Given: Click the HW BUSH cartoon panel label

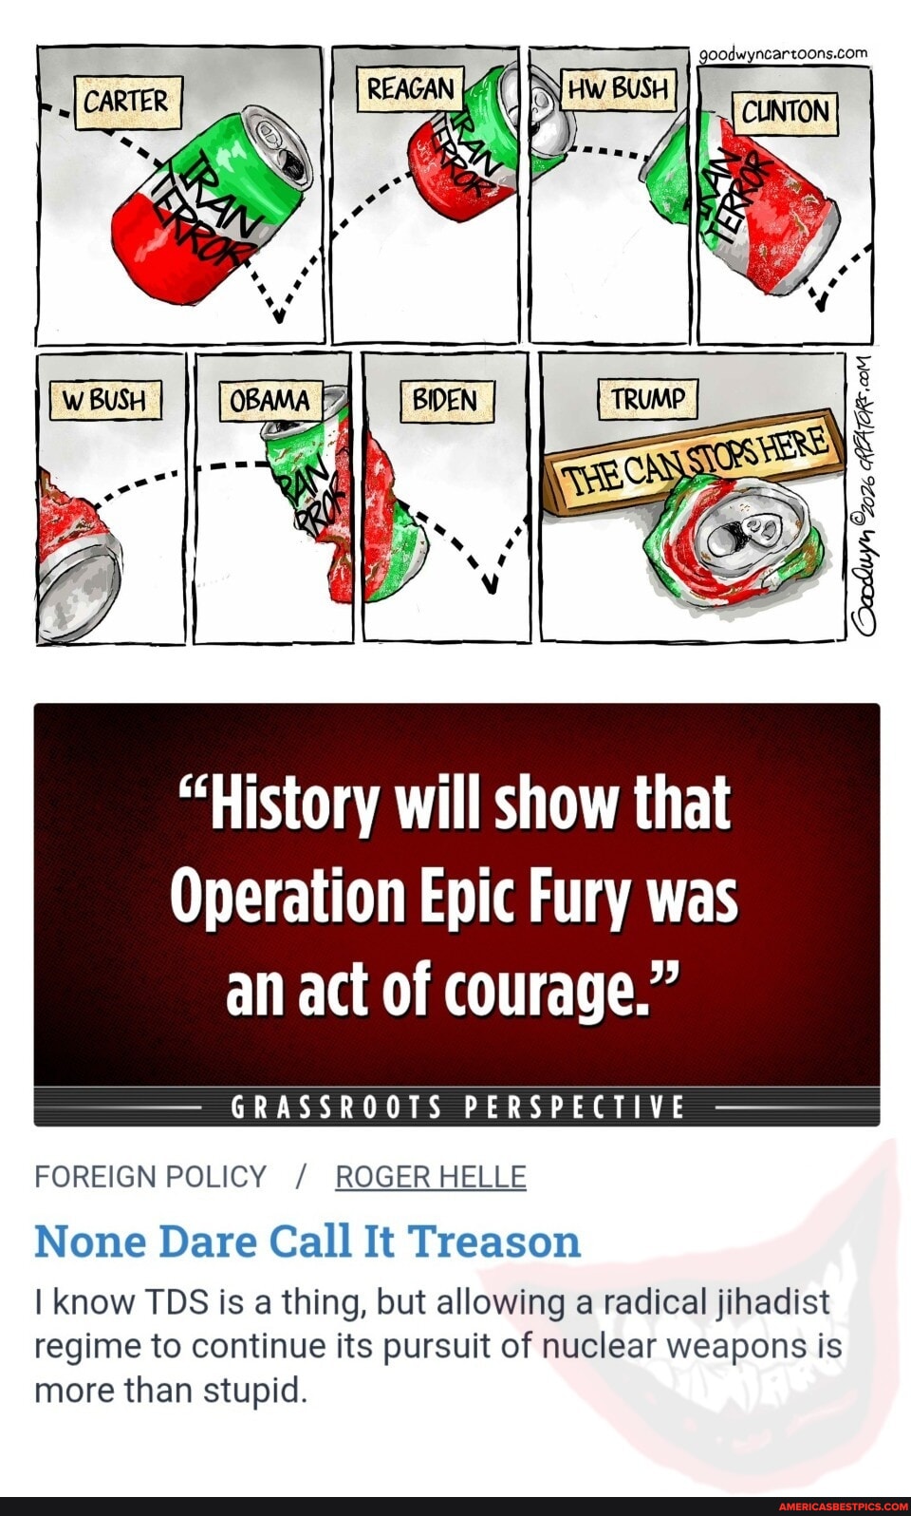Looking at the screenshot, I should (x=618, y=88).
